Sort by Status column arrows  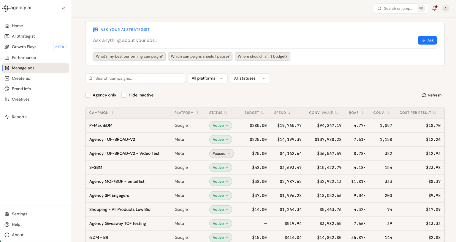click(x=226, y=113)
